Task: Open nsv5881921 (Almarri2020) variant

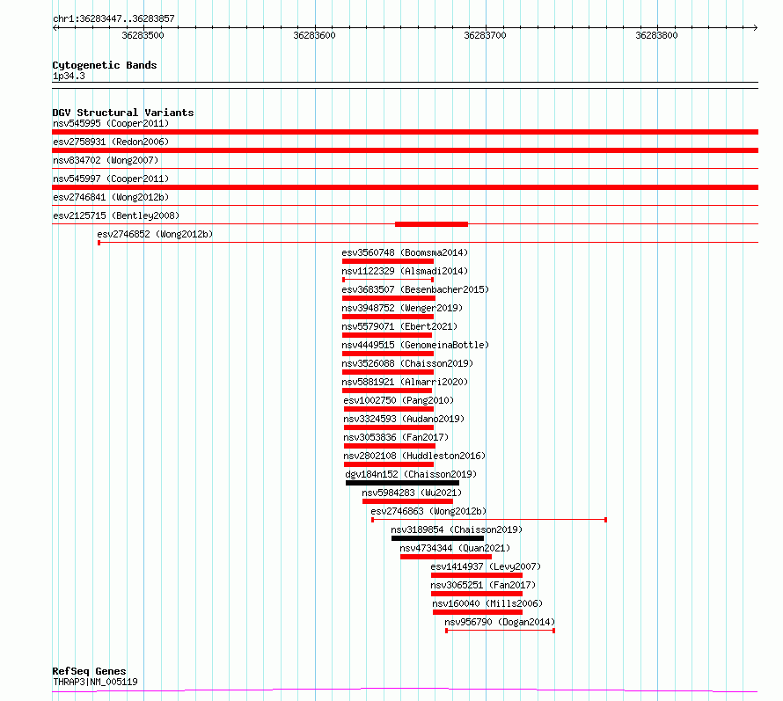Action: 405,382
